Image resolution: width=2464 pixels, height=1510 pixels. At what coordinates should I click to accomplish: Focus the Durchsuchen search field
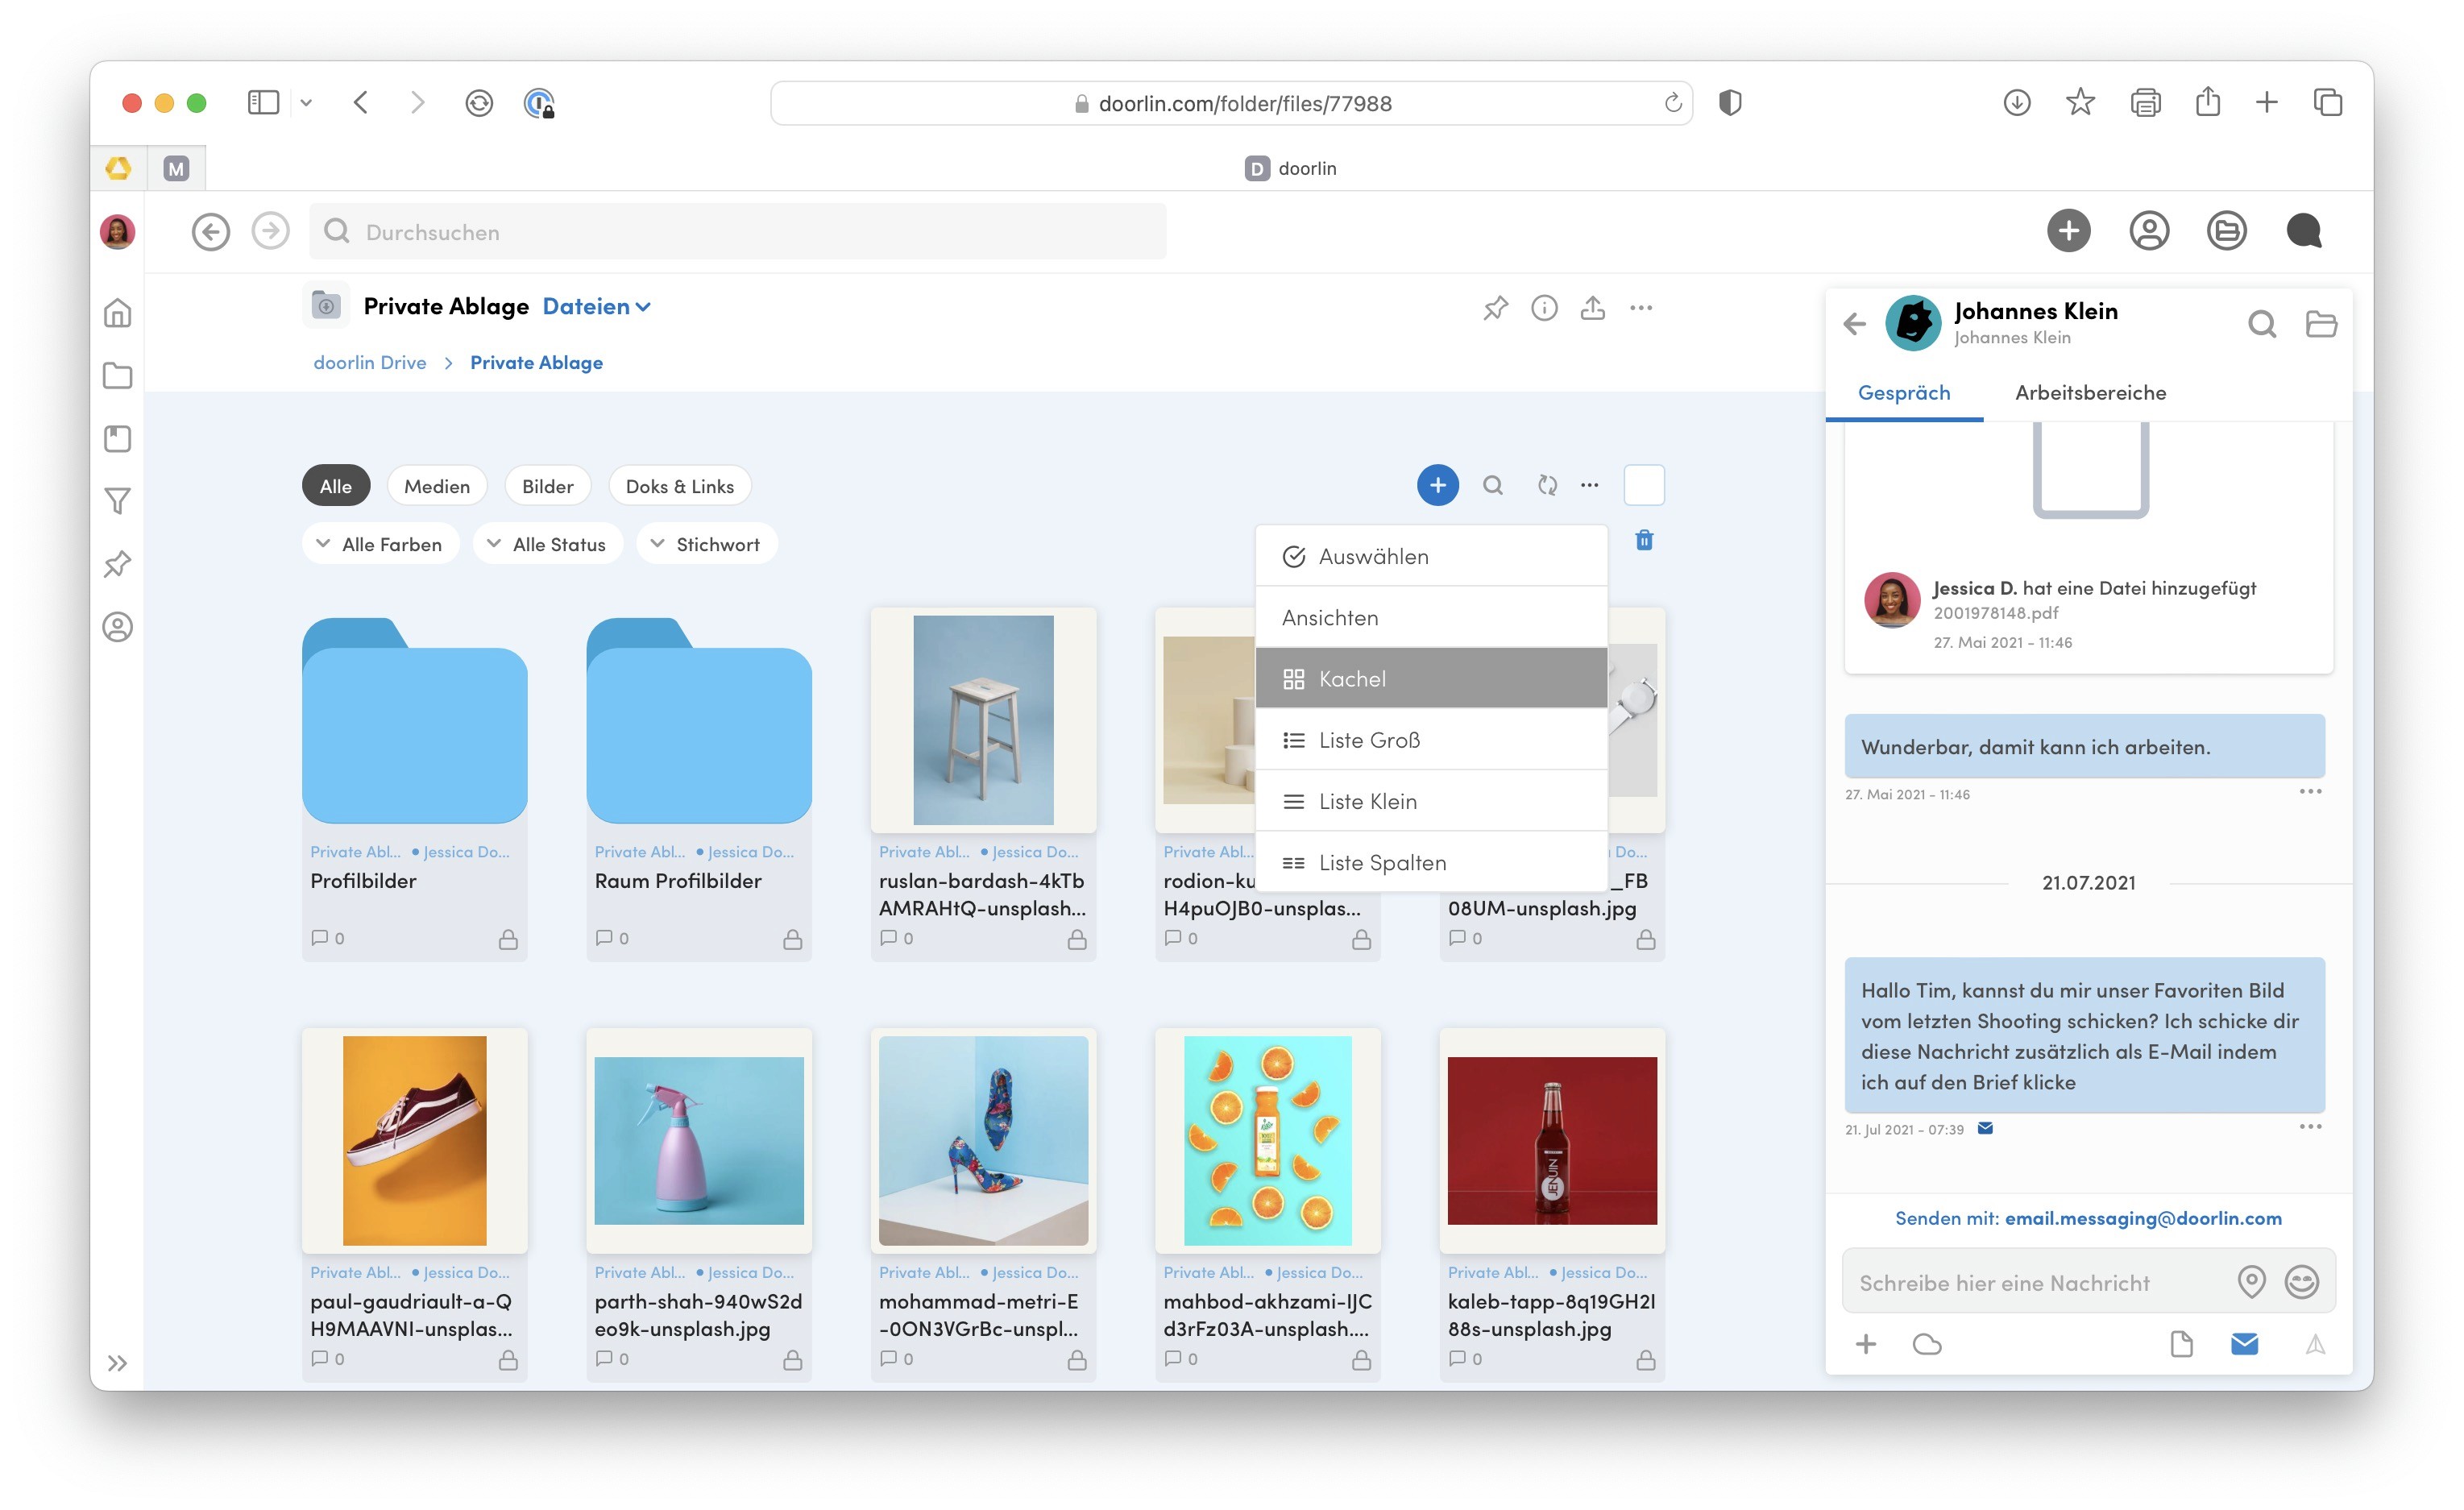coord(738,232)
